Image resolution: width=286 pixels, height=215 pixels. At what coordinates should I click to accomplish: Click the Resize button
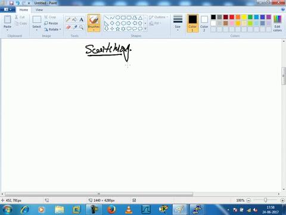[x=51, y=23]
